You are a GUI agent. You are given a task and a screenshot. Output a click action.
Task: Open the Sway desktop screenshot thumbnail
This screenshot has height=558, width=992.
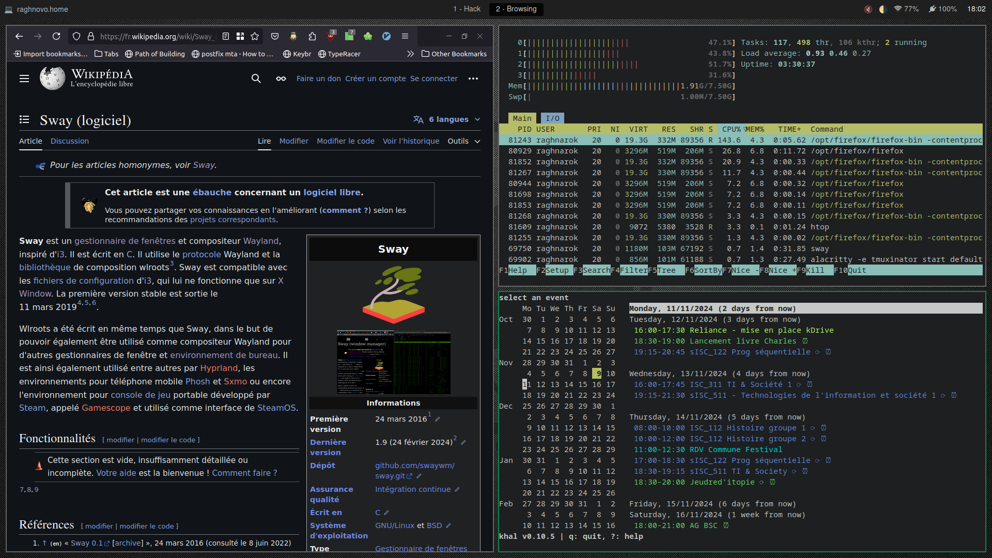(x=393, y=362)
